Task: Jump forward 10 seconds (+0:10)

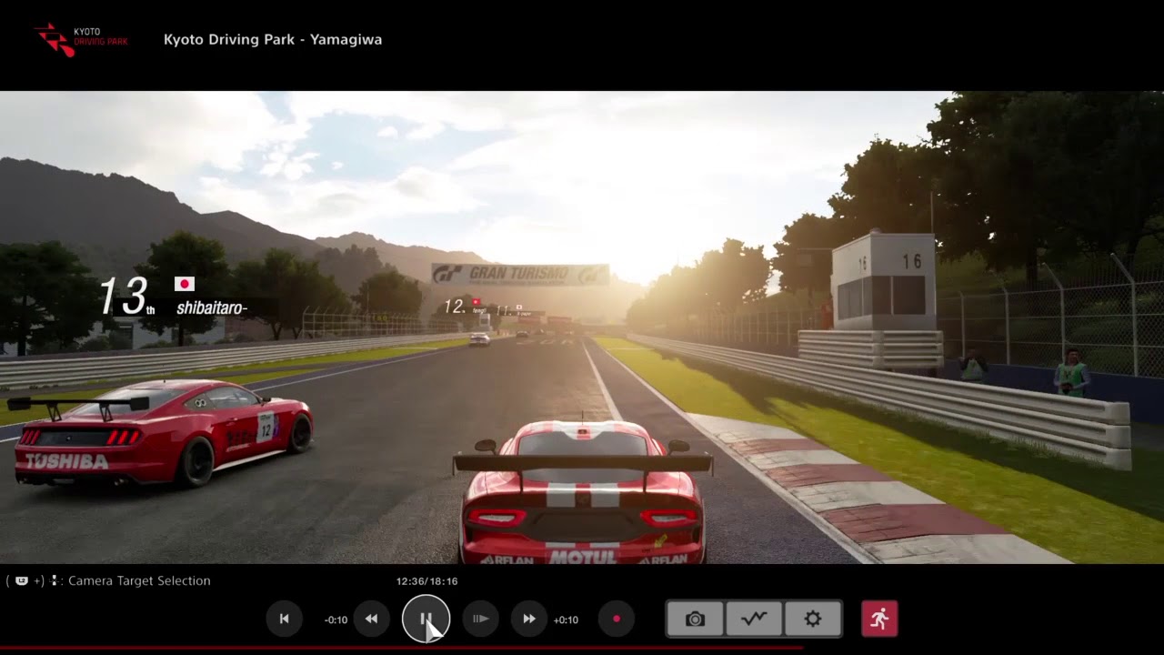Action: 566,620
